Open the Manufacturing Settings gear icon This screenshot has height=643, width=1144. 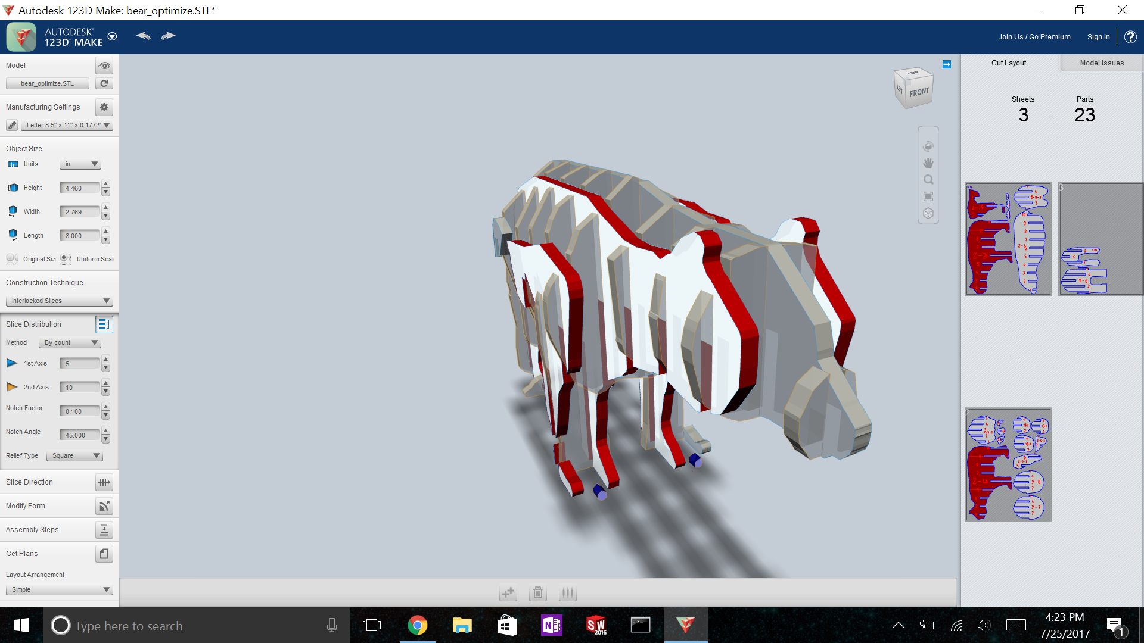point(104,107)
